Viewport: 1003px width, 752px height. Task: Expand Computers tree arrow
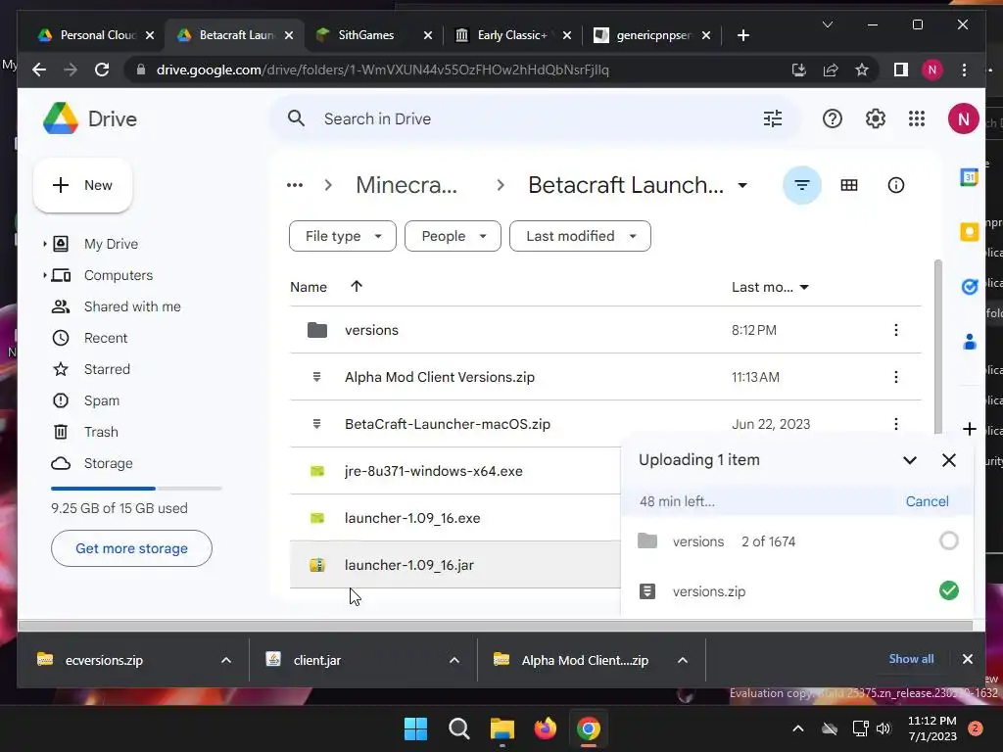tap(44, 275)
